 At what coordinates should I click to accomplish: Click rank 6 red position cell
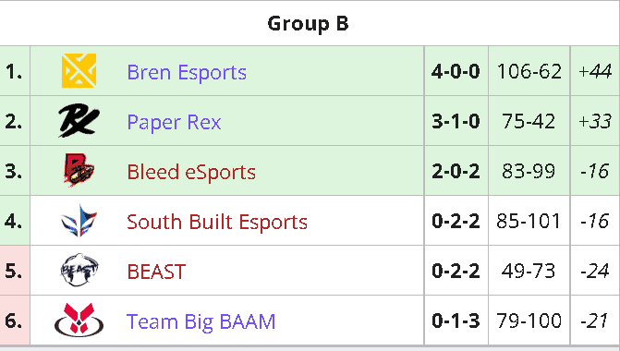(15, 321)
